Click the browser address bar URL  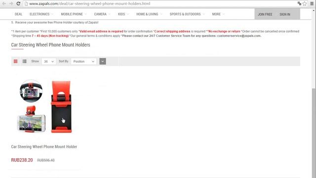click(x=90, y=3)
